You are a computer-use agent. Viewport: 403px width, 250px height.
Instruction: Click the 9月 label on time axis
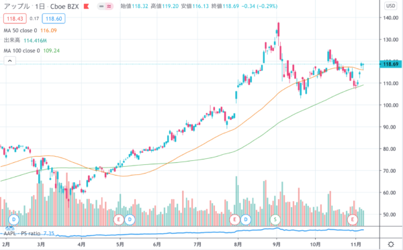[277, 244]
